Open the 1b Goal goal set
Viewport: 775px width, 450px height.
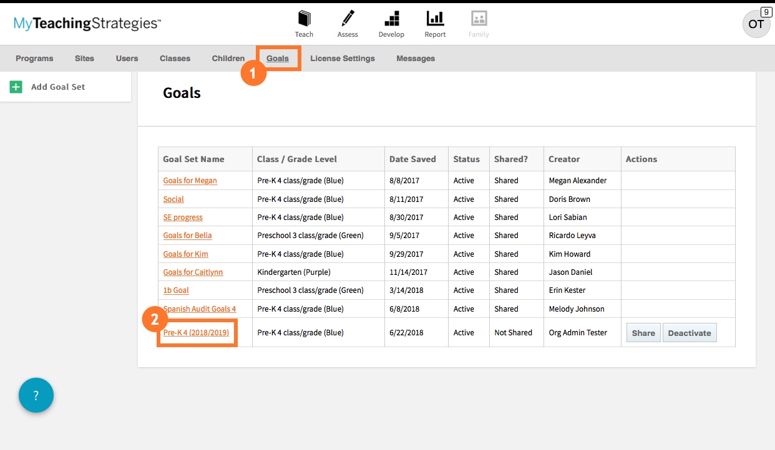pyautogui.click(x=175, y=290)
